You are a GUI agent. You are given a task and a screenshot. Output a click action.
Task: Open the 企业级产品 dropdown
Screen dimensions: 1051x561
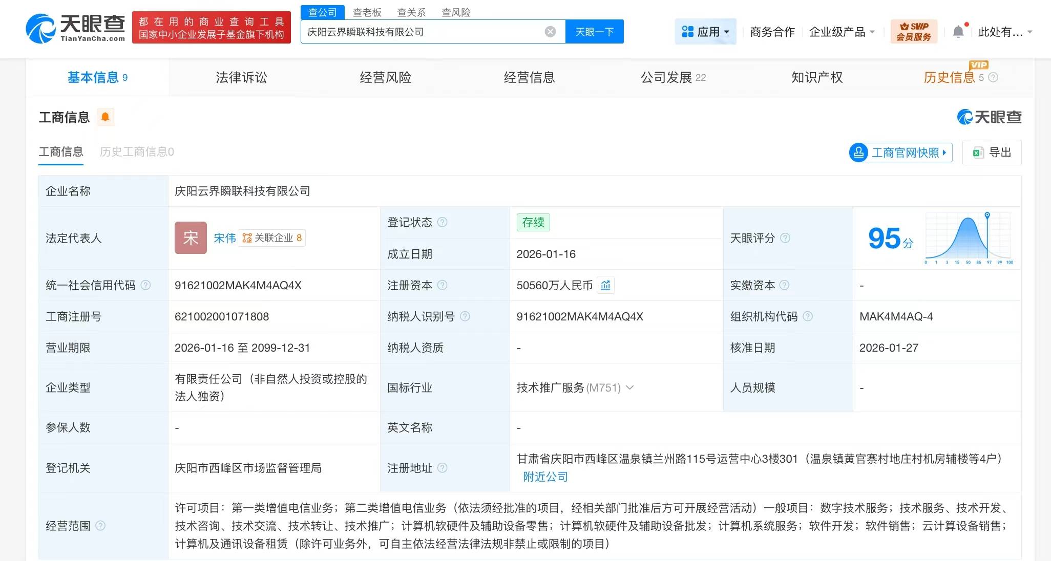tap(842, 32)
